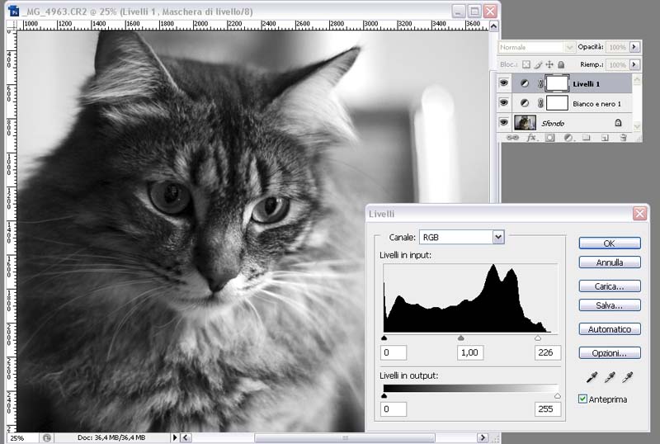
Task: Expand the Opacità slider arrow
Action: pyautogui.click(x=634, y=48)
